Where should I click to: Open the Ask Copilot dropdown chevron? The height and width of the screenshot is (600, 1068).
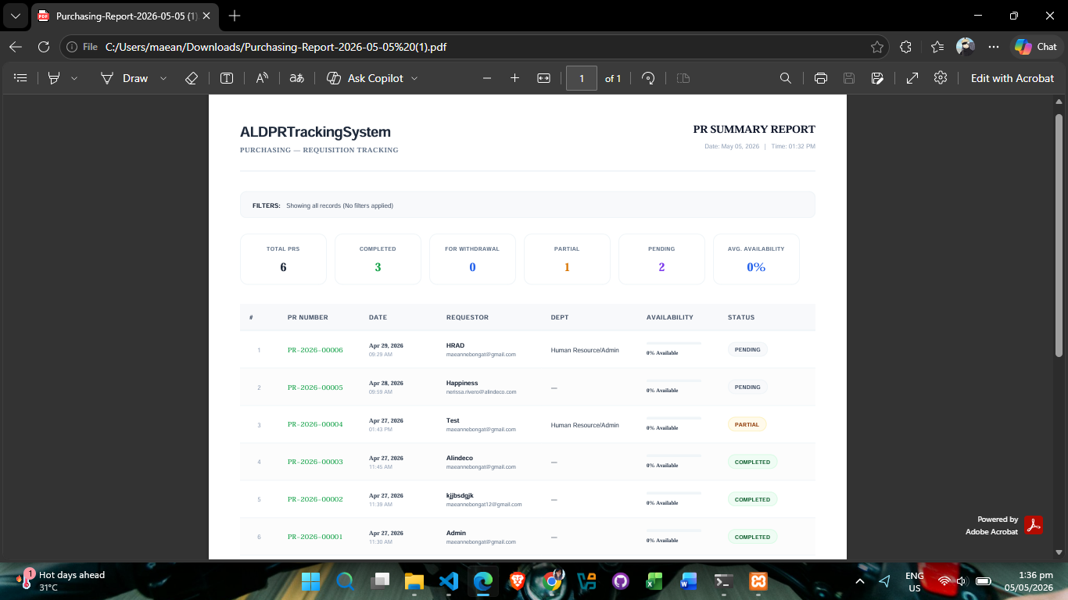pos(414,78)
